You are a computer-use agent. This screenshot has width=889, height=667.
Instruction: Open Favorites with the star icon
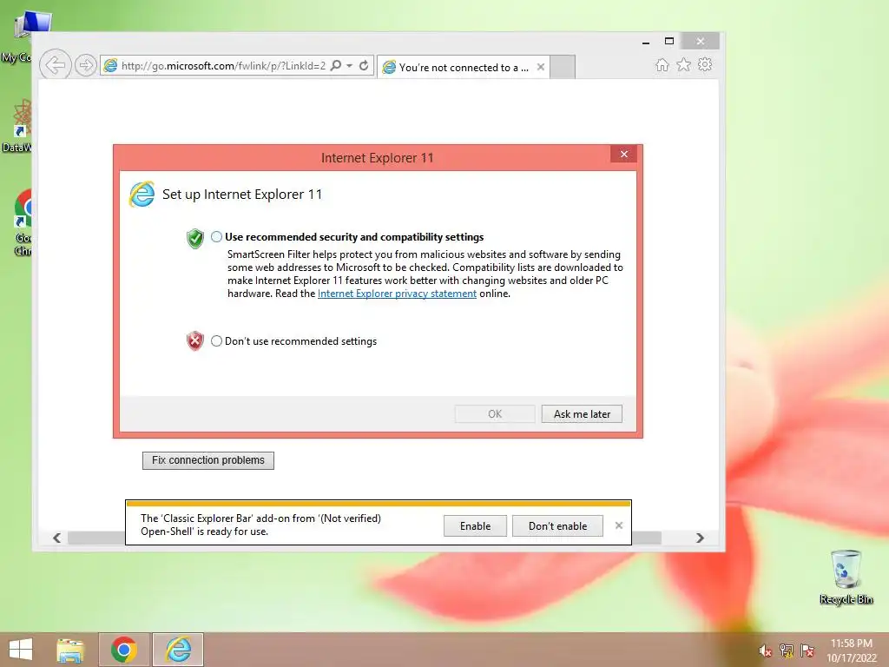tap(684, 64)
